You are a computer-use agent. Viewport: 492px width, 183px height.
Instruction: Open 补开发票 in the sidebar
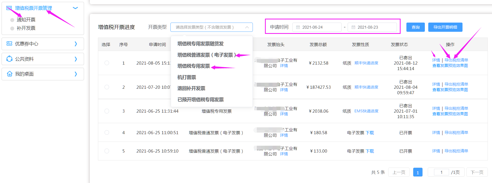point(26,28)
